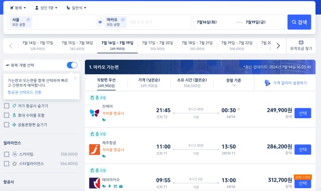Image resolution: width=321 pixels, height=191 pixels.
Task: Expand the 정렬 기준 dropdown
Action: coord(234,82)
